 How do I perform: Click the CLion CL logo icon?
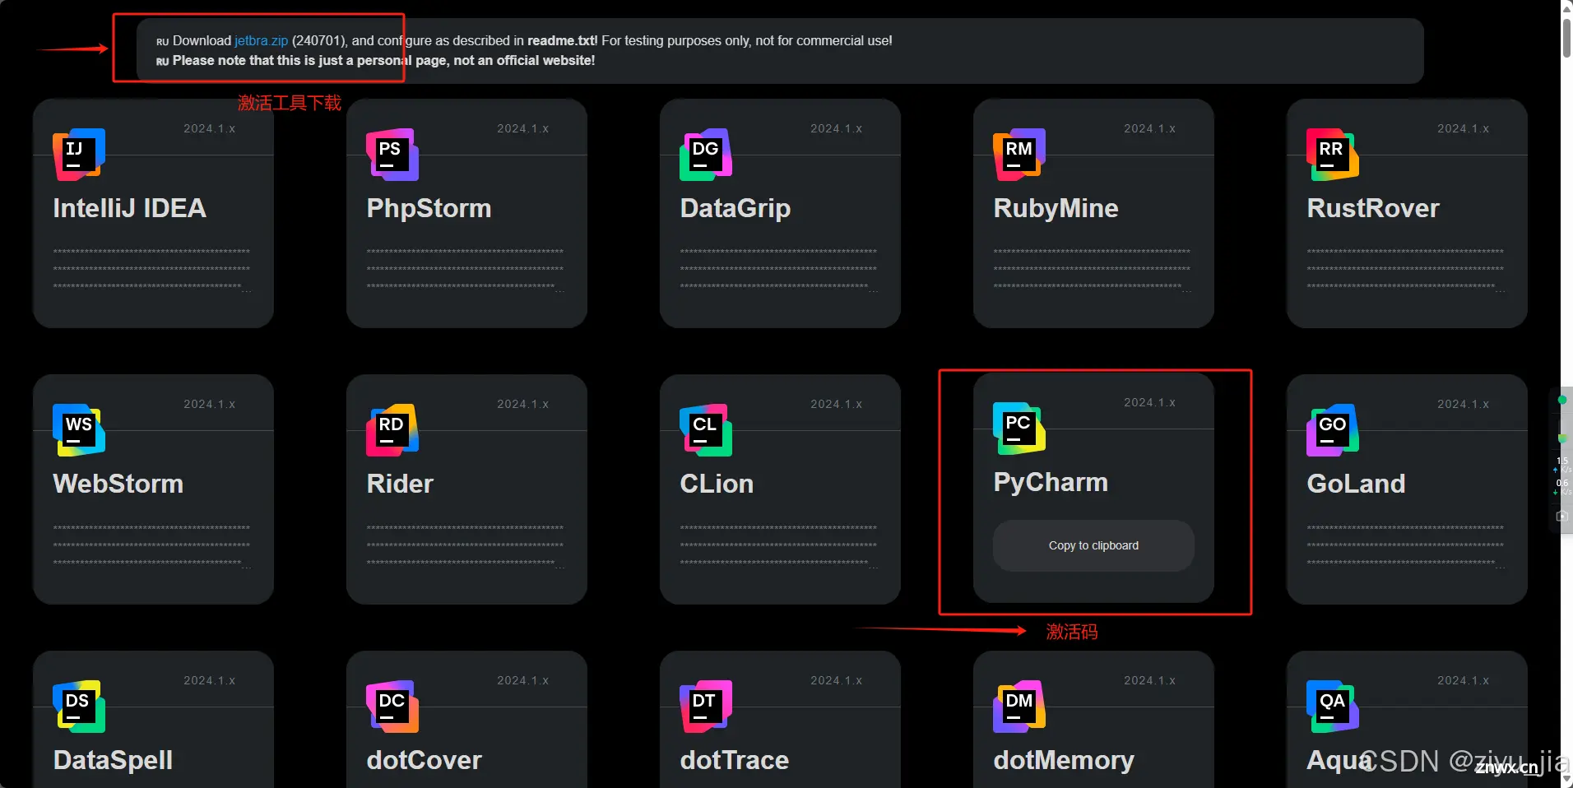click(x=706, y=430)
